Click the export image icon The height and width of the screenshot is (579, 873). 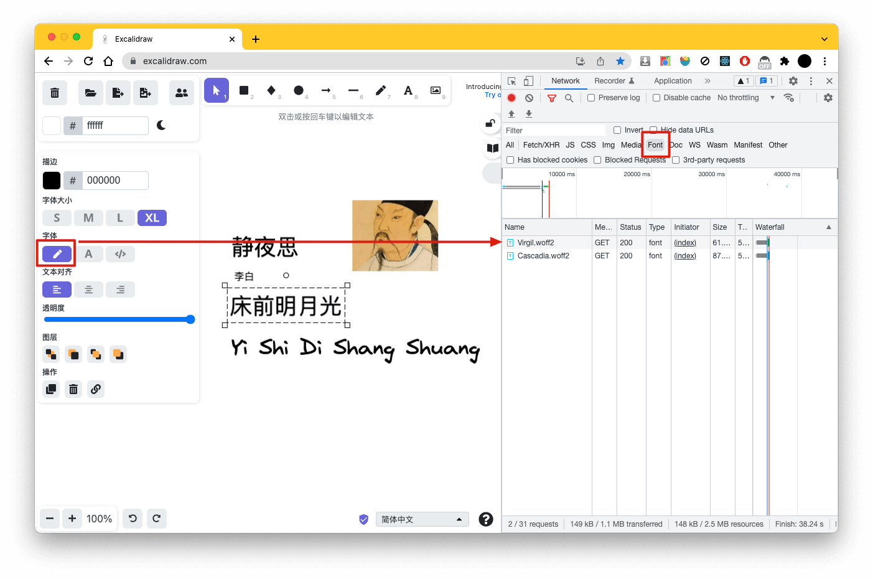146,93
